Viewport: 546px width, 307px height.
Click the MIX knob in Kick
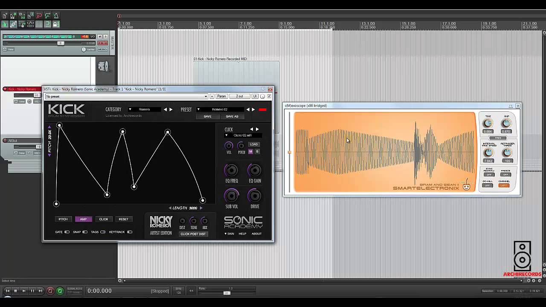point(205,221)
